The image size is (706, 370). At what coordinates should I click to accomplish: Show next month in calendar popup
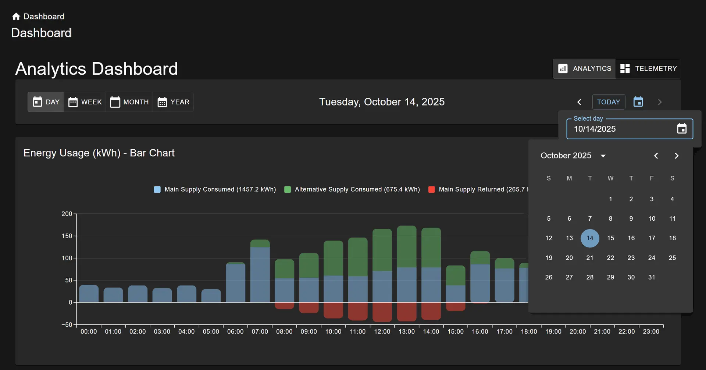(x=676, y=156)
